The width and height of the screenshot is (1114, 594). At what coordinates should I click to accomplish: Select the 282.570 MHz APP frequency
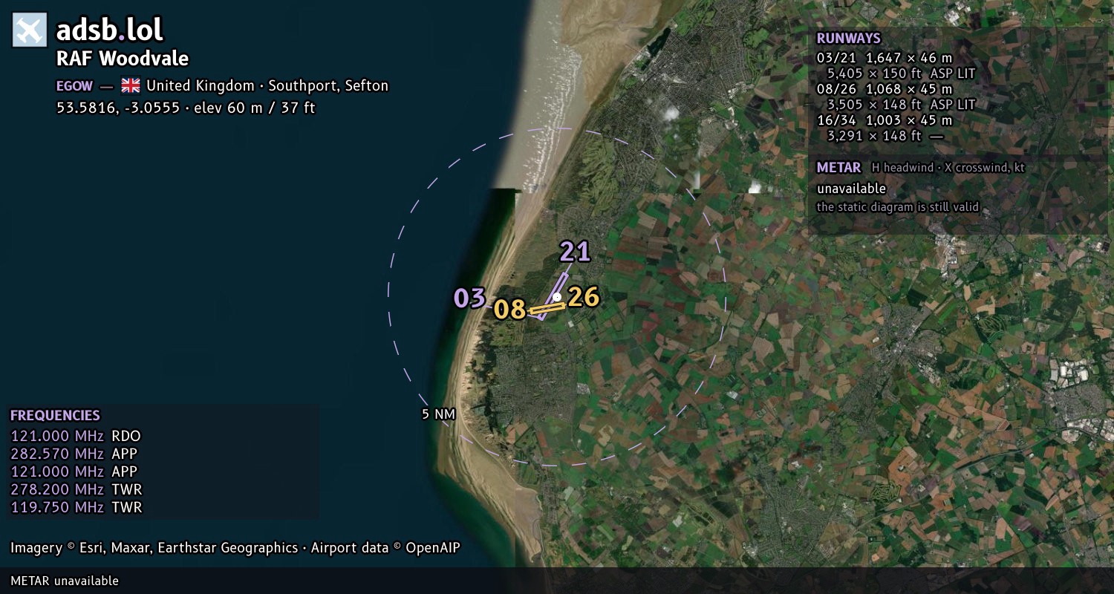(x=74, y=454)
